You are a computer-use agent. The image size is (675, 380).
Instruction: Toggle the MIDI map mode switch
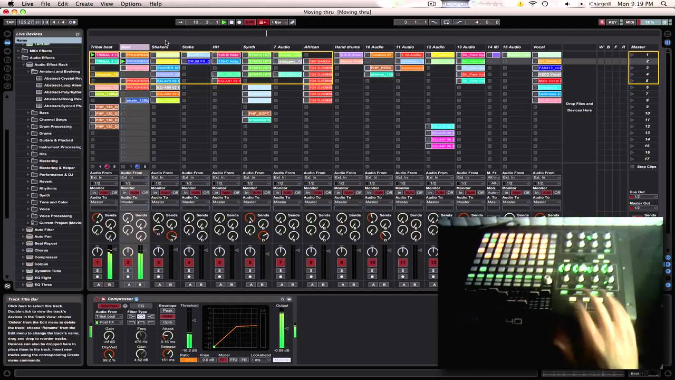tap(630, 22)
